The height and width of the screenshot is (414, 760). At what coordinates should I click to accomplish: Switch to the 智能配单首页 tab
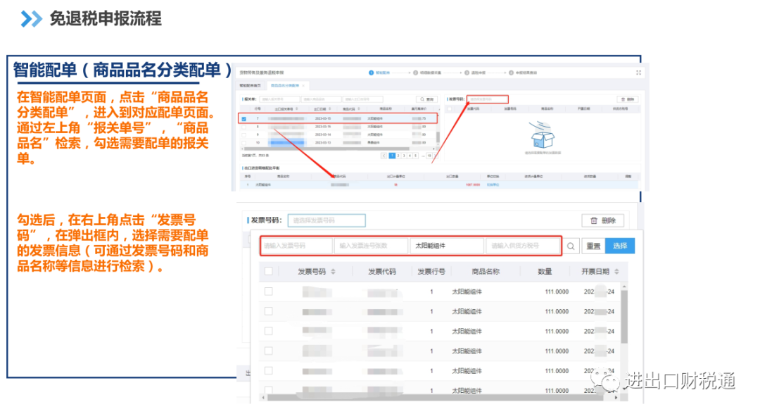pos(251,85)
